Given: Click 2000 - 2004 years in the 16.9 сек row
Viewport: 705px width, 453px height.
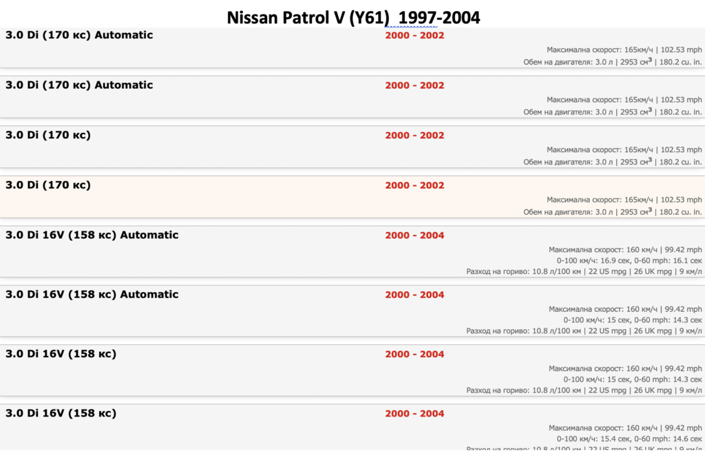Looking at the screenshot, I should 414,235.
